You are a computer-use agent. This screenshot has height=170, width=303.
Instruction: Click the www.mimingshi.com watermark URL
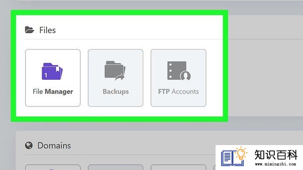click(x=276, y=164)
